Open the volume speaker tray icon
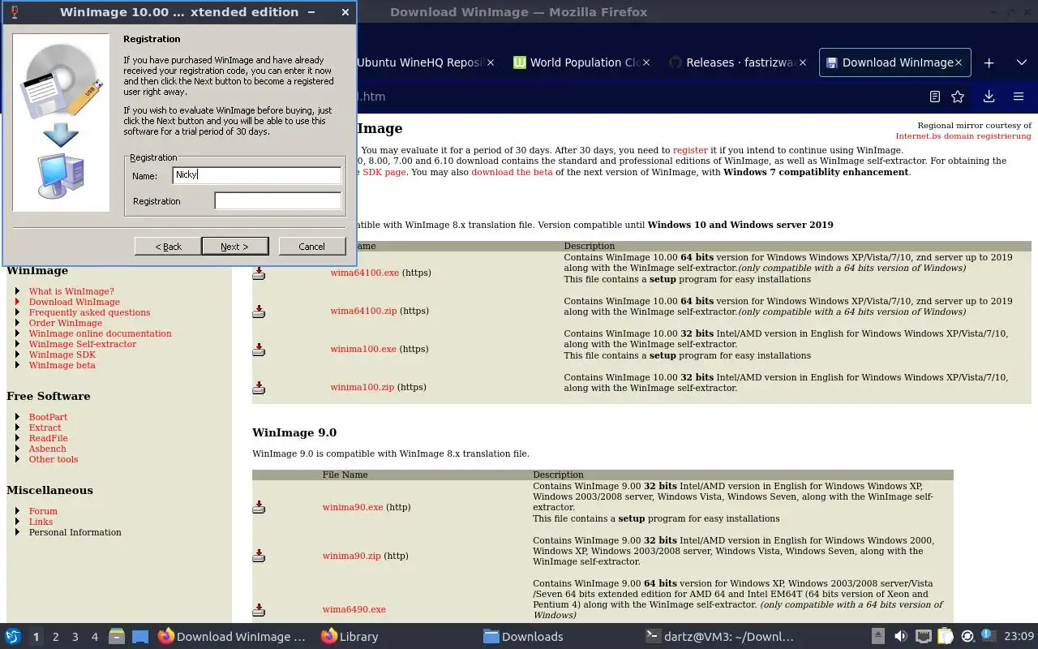Screen dimensions: 1038x649 (x=900, y=637)
